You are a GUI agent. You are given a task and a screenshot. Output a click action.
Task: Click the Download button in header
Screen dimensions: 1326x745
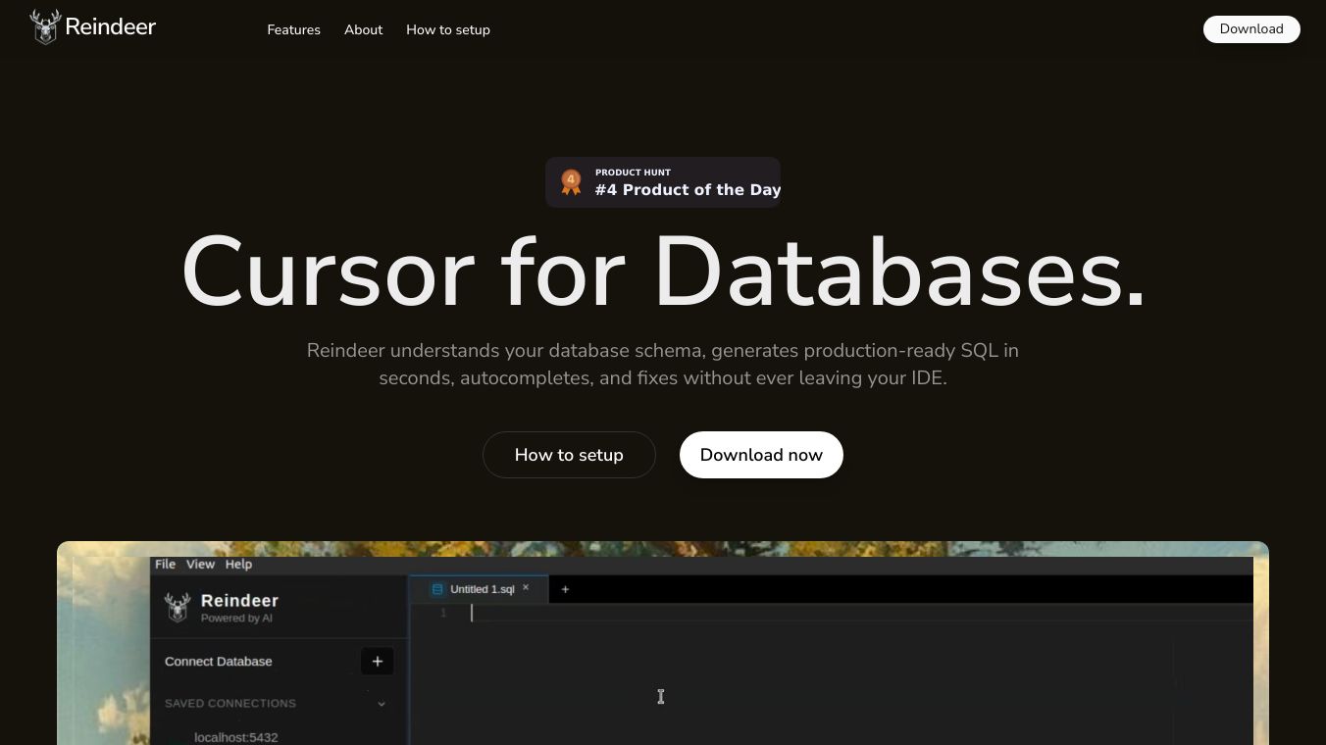tap(1251, 29)
